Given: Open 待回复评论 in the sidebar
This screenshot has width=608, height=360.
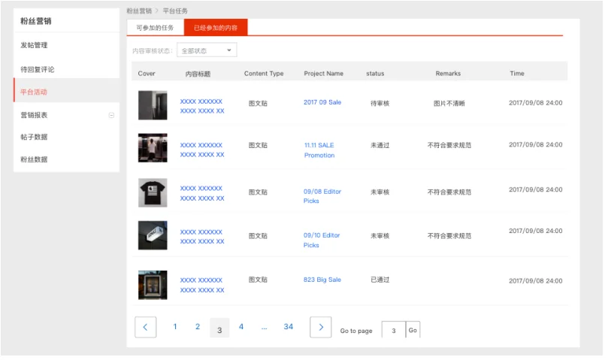Looking at the screenshot, I should coord(38,69).
